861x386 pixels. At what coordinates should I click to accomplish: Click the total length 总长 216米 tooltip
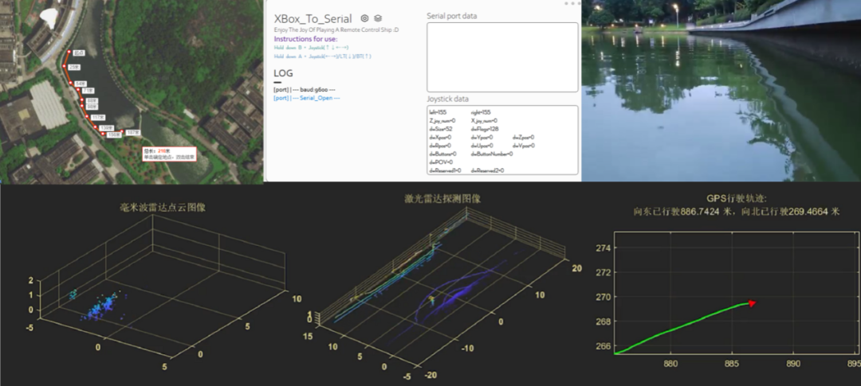pos(168,153)
